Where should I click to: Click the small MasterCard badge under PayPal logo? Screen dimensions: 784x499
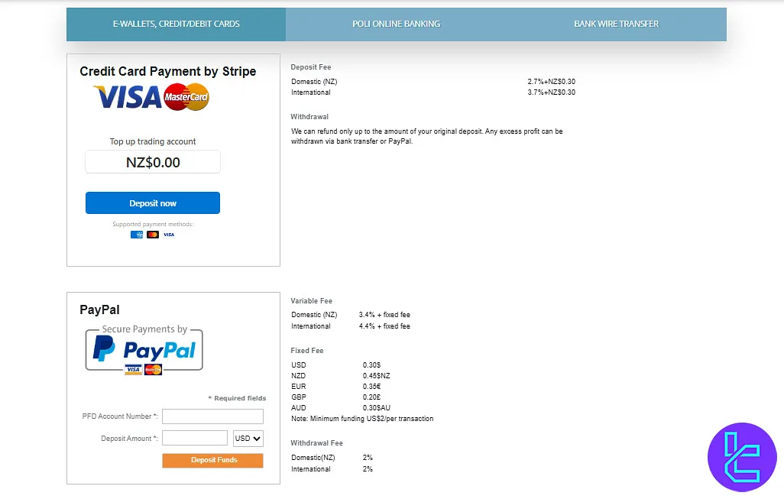tap(153, 370)
